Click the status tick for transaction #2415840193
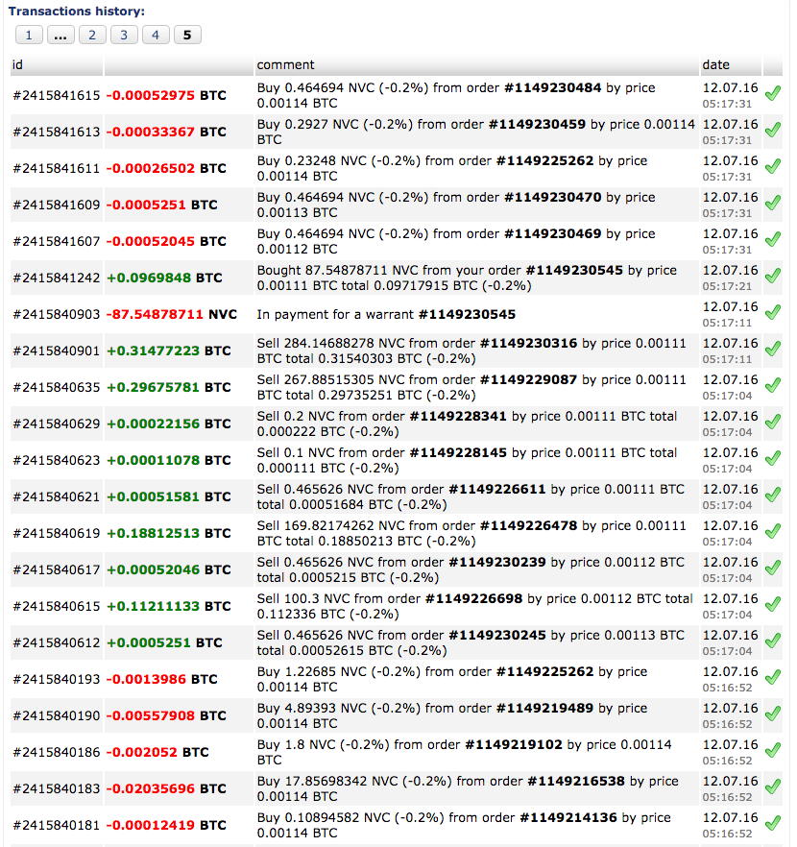 click(773, 677)
